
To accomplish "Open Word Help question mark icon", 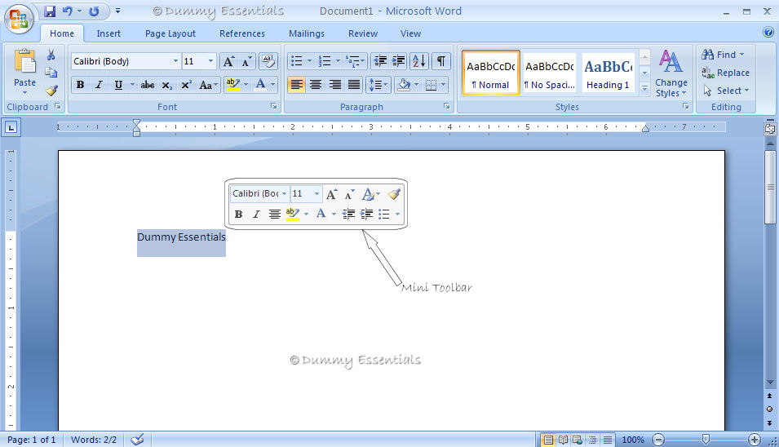I will [x=768, y=33].
